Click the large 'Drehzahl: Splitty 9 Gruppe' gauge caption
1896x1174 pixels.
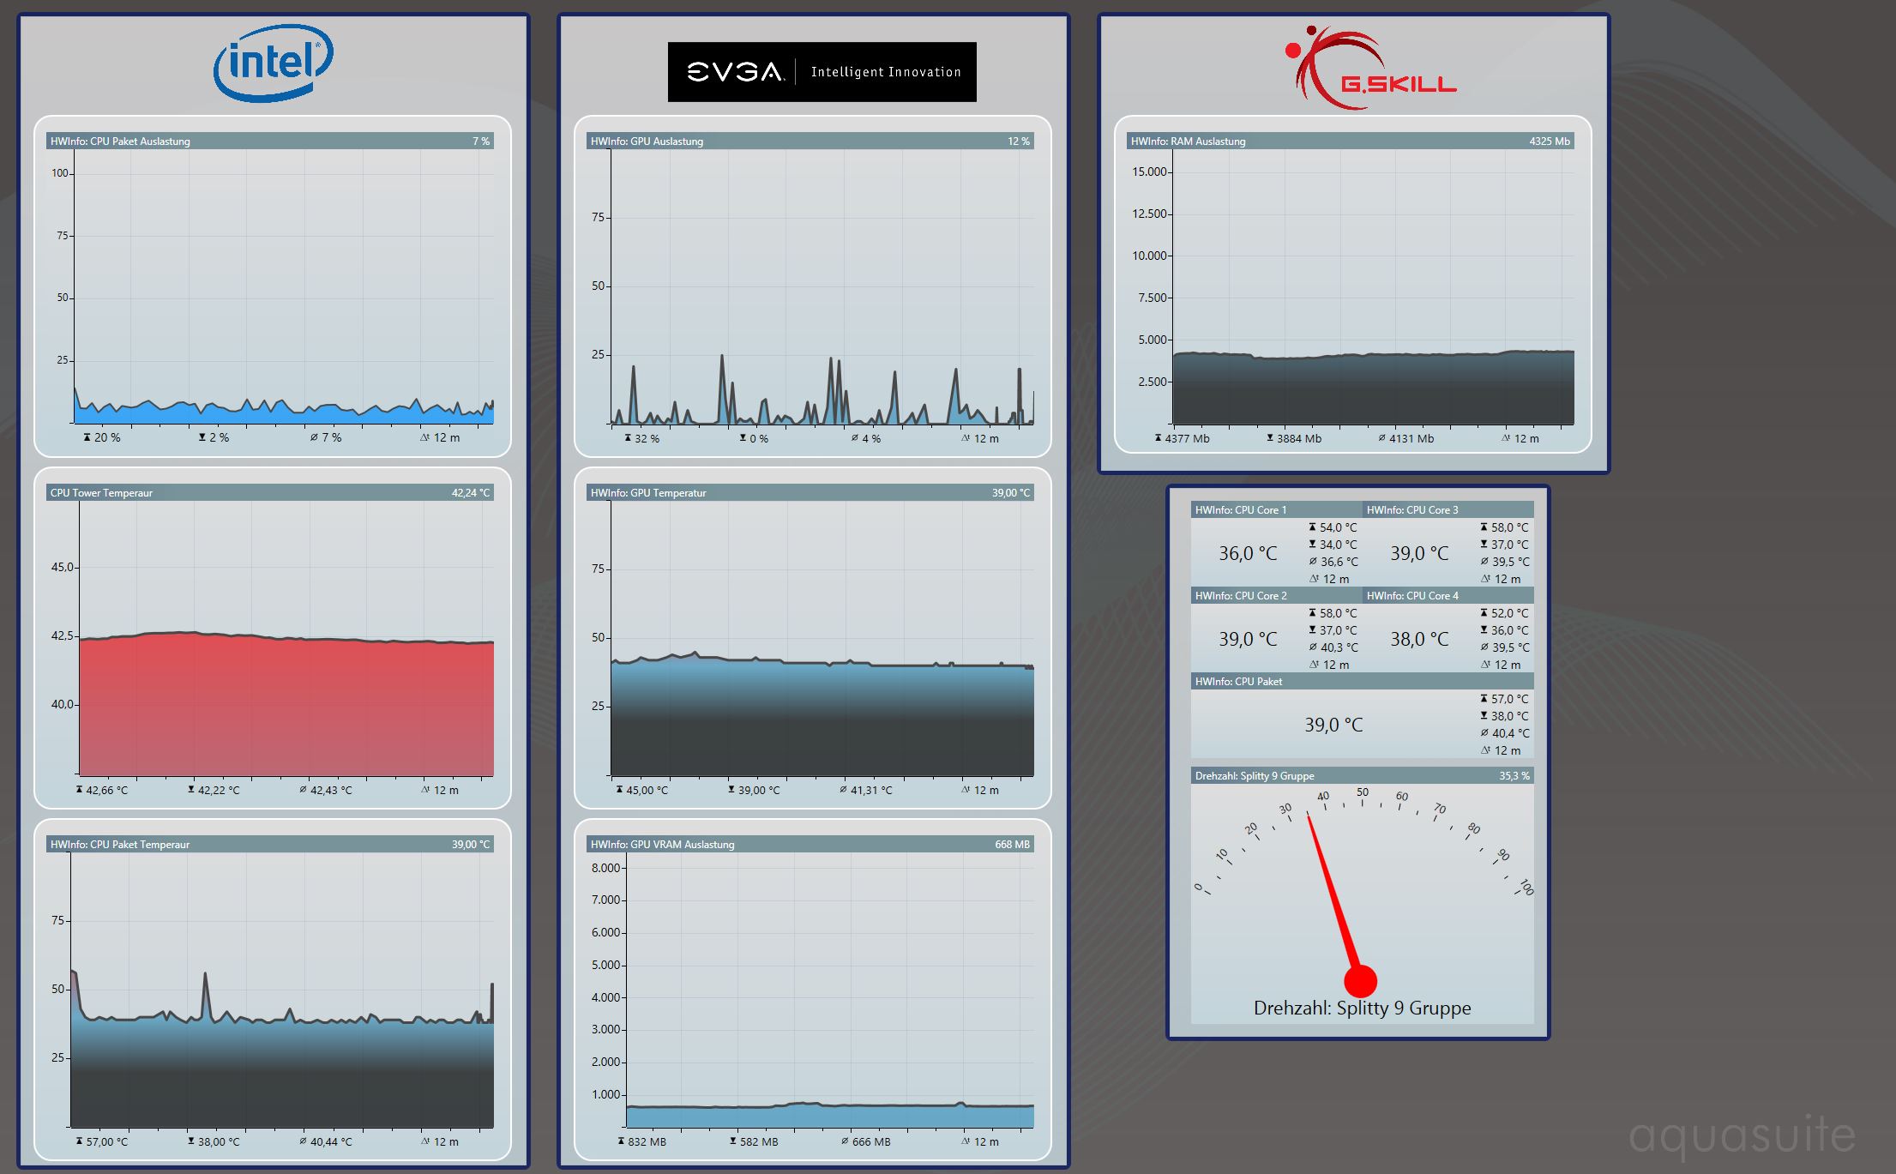pos(1362,1008)
